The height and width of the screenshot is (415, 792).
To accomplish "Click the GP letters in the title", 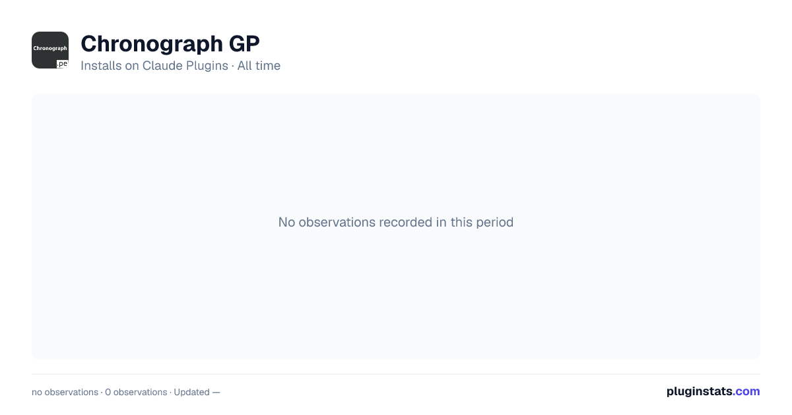I will 244,43.
